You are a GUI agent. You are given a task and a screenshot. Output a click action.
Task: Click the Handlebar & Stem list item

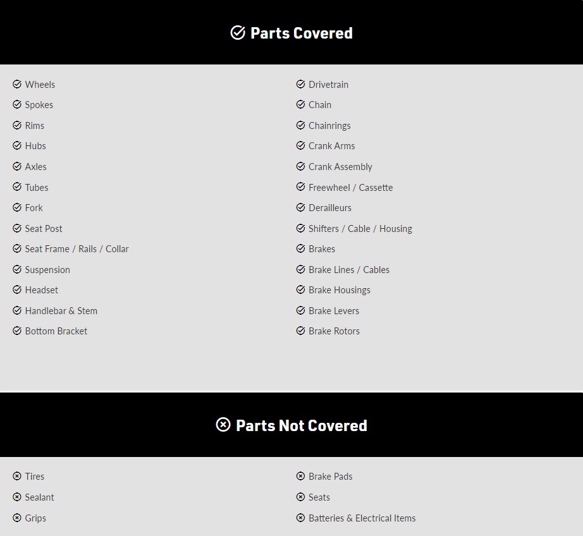61,310
